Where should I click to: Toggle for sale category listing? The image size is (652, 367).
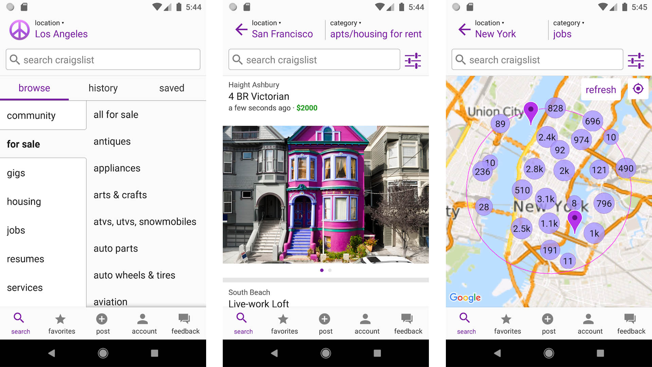(24, 144)
